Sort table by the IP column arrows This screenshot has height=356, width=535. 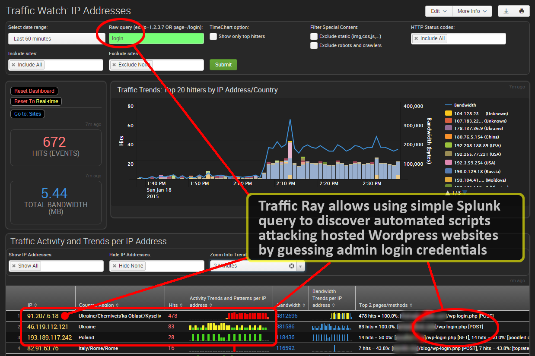pyautogui.click(x=35, y=305)
